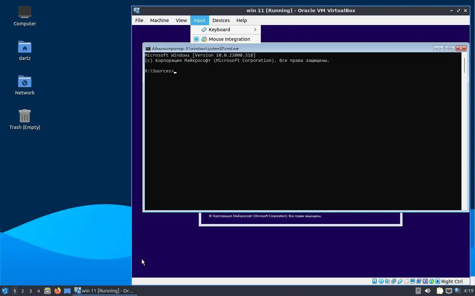This screenshot has width=475, height=296.
Task: Click the Right Ctrl host key label
Action: pos(452,282)
